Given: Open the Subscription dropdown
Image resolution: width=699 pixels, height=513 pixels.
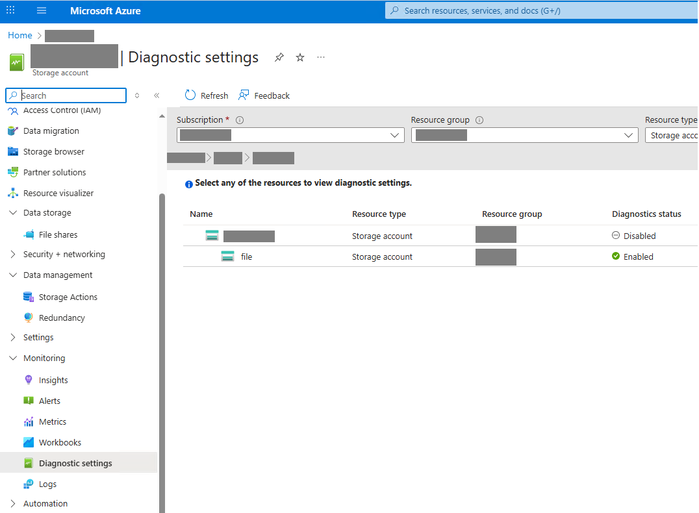Looking at the screenshot, I should (290, 135).
